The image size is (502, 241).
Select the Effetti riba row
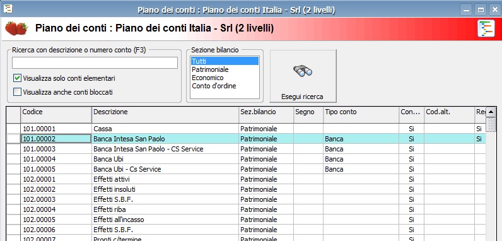coord(246,209)
